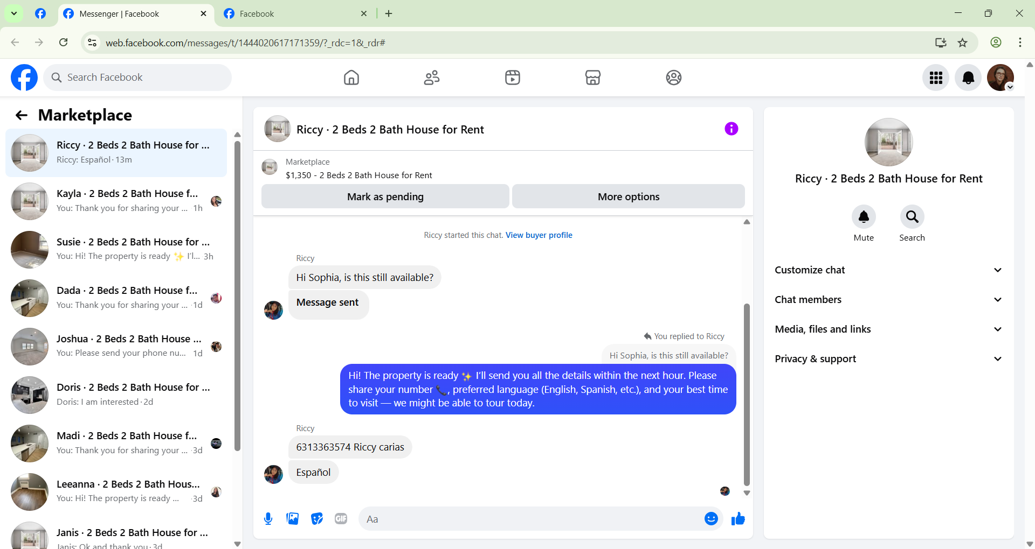Viewport: 1035px width, 549px height.
Task: Open View buyer profile link
Action: pos(539,235)
